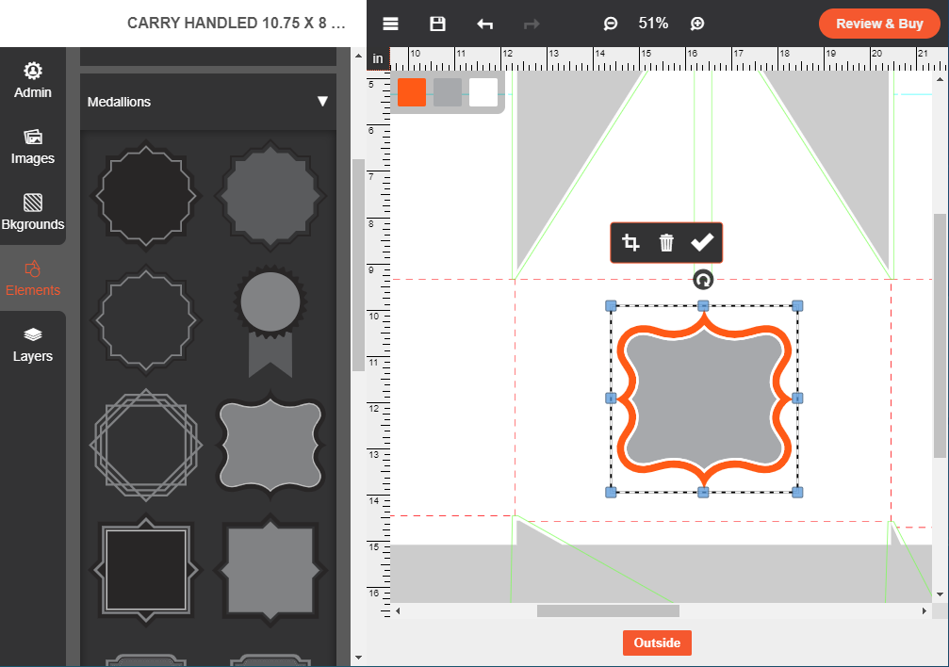The width and height of the screenshot is (949, 667).
Task: Undo the last action
Action: [x=484, y=24]
